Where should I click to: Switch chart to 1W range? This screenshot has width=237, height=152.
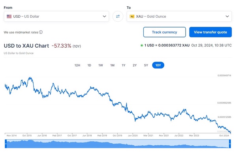[101, 65]
